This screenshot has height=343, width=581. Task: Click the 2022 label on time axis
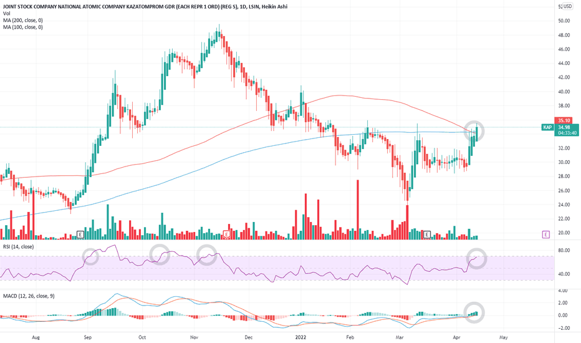300,337
